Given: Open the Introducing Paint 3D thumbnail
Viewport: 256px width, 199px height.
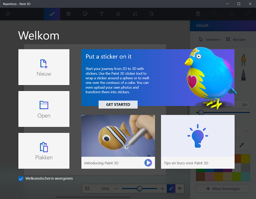Looking at the screenshot, I should click(118, 136).
